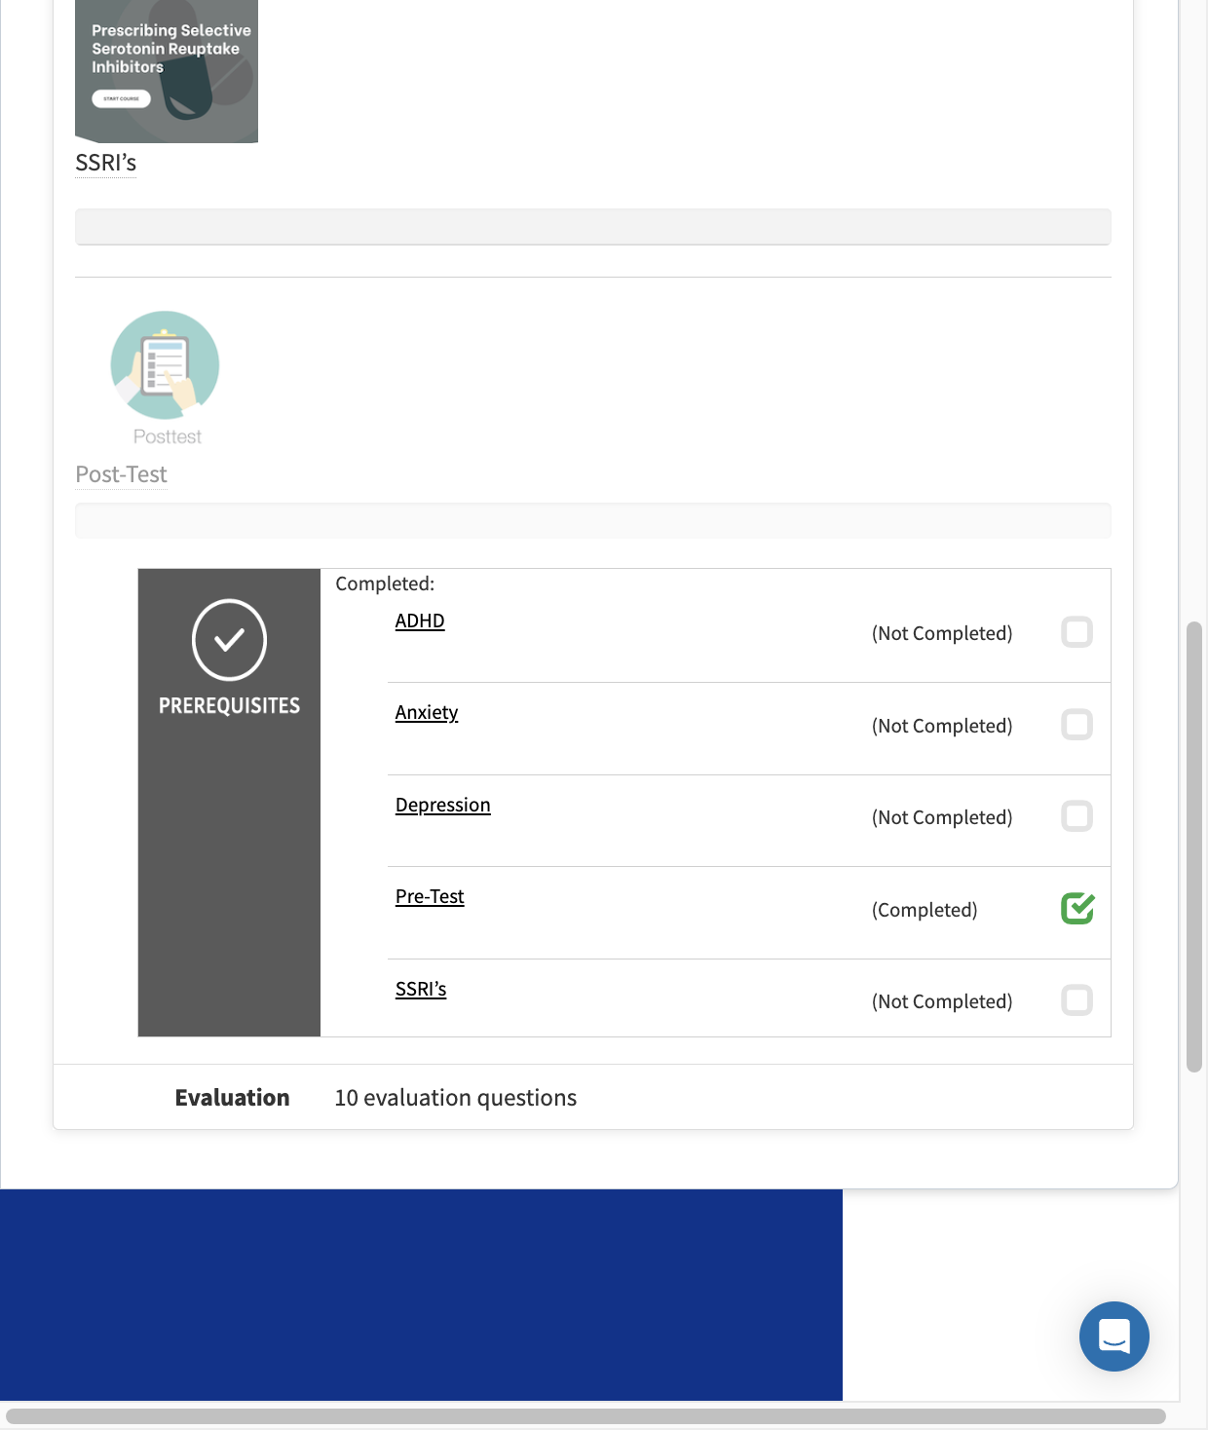The width and height of the screenshot is (1208, 1430).
Task: Open the Anxiety prerequisite link
Action: tap(427, 713)
